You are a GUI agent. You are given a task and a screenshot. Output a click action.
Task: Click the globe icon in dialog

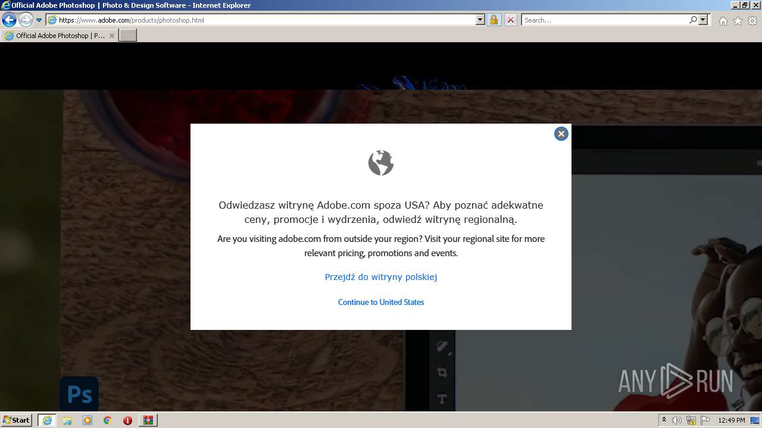click(x=381, y=163)
